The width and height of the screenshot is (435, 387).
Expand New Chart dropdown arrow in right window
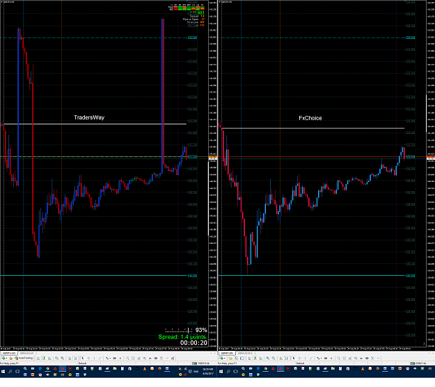[x=224, y=359]
